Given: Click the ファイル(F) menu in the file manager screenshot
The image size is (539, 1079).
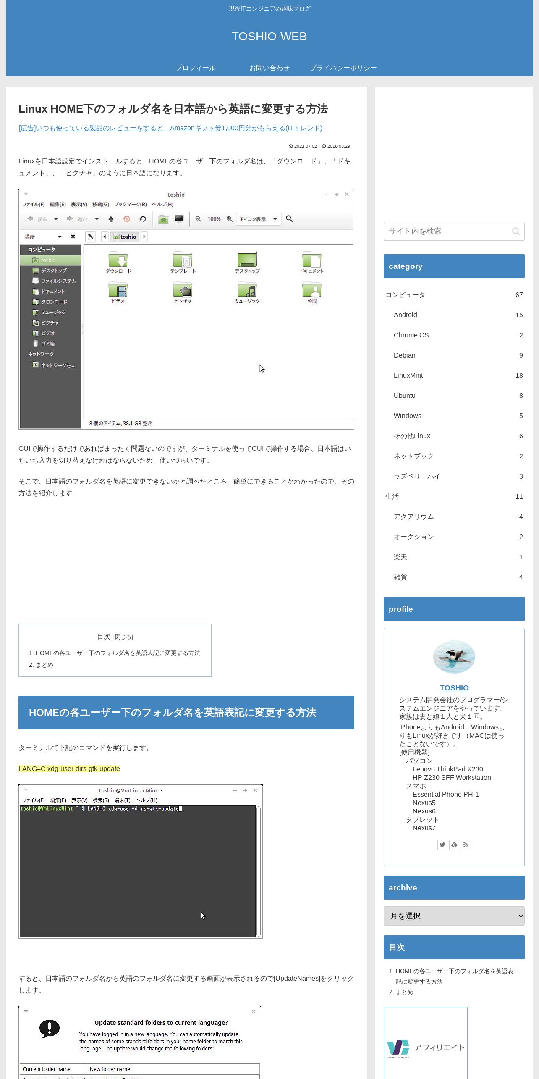Looking at the screenshot, I should point(33,204).
